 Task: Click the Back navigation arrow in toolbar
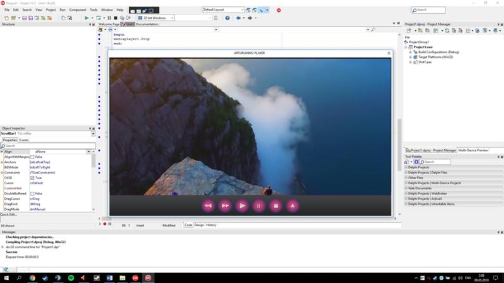tap(238, 18)
